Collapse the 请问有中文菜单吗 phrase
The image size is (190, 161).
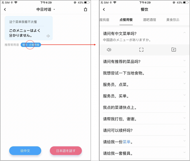tap(184, 33)
